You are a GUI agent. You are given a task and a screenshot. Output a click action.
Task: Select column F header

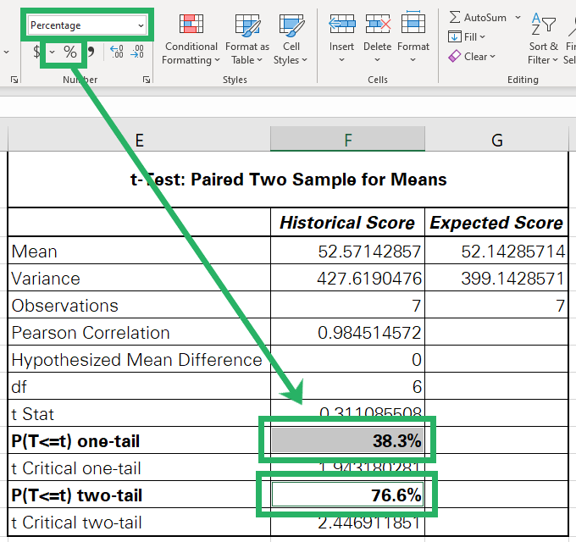point(347,139)
